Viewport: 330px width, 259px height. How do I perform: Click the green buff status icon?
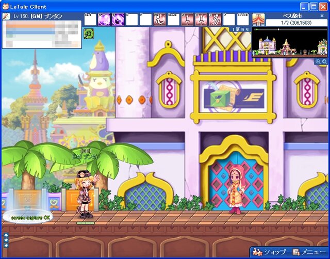tap(89, 34)
